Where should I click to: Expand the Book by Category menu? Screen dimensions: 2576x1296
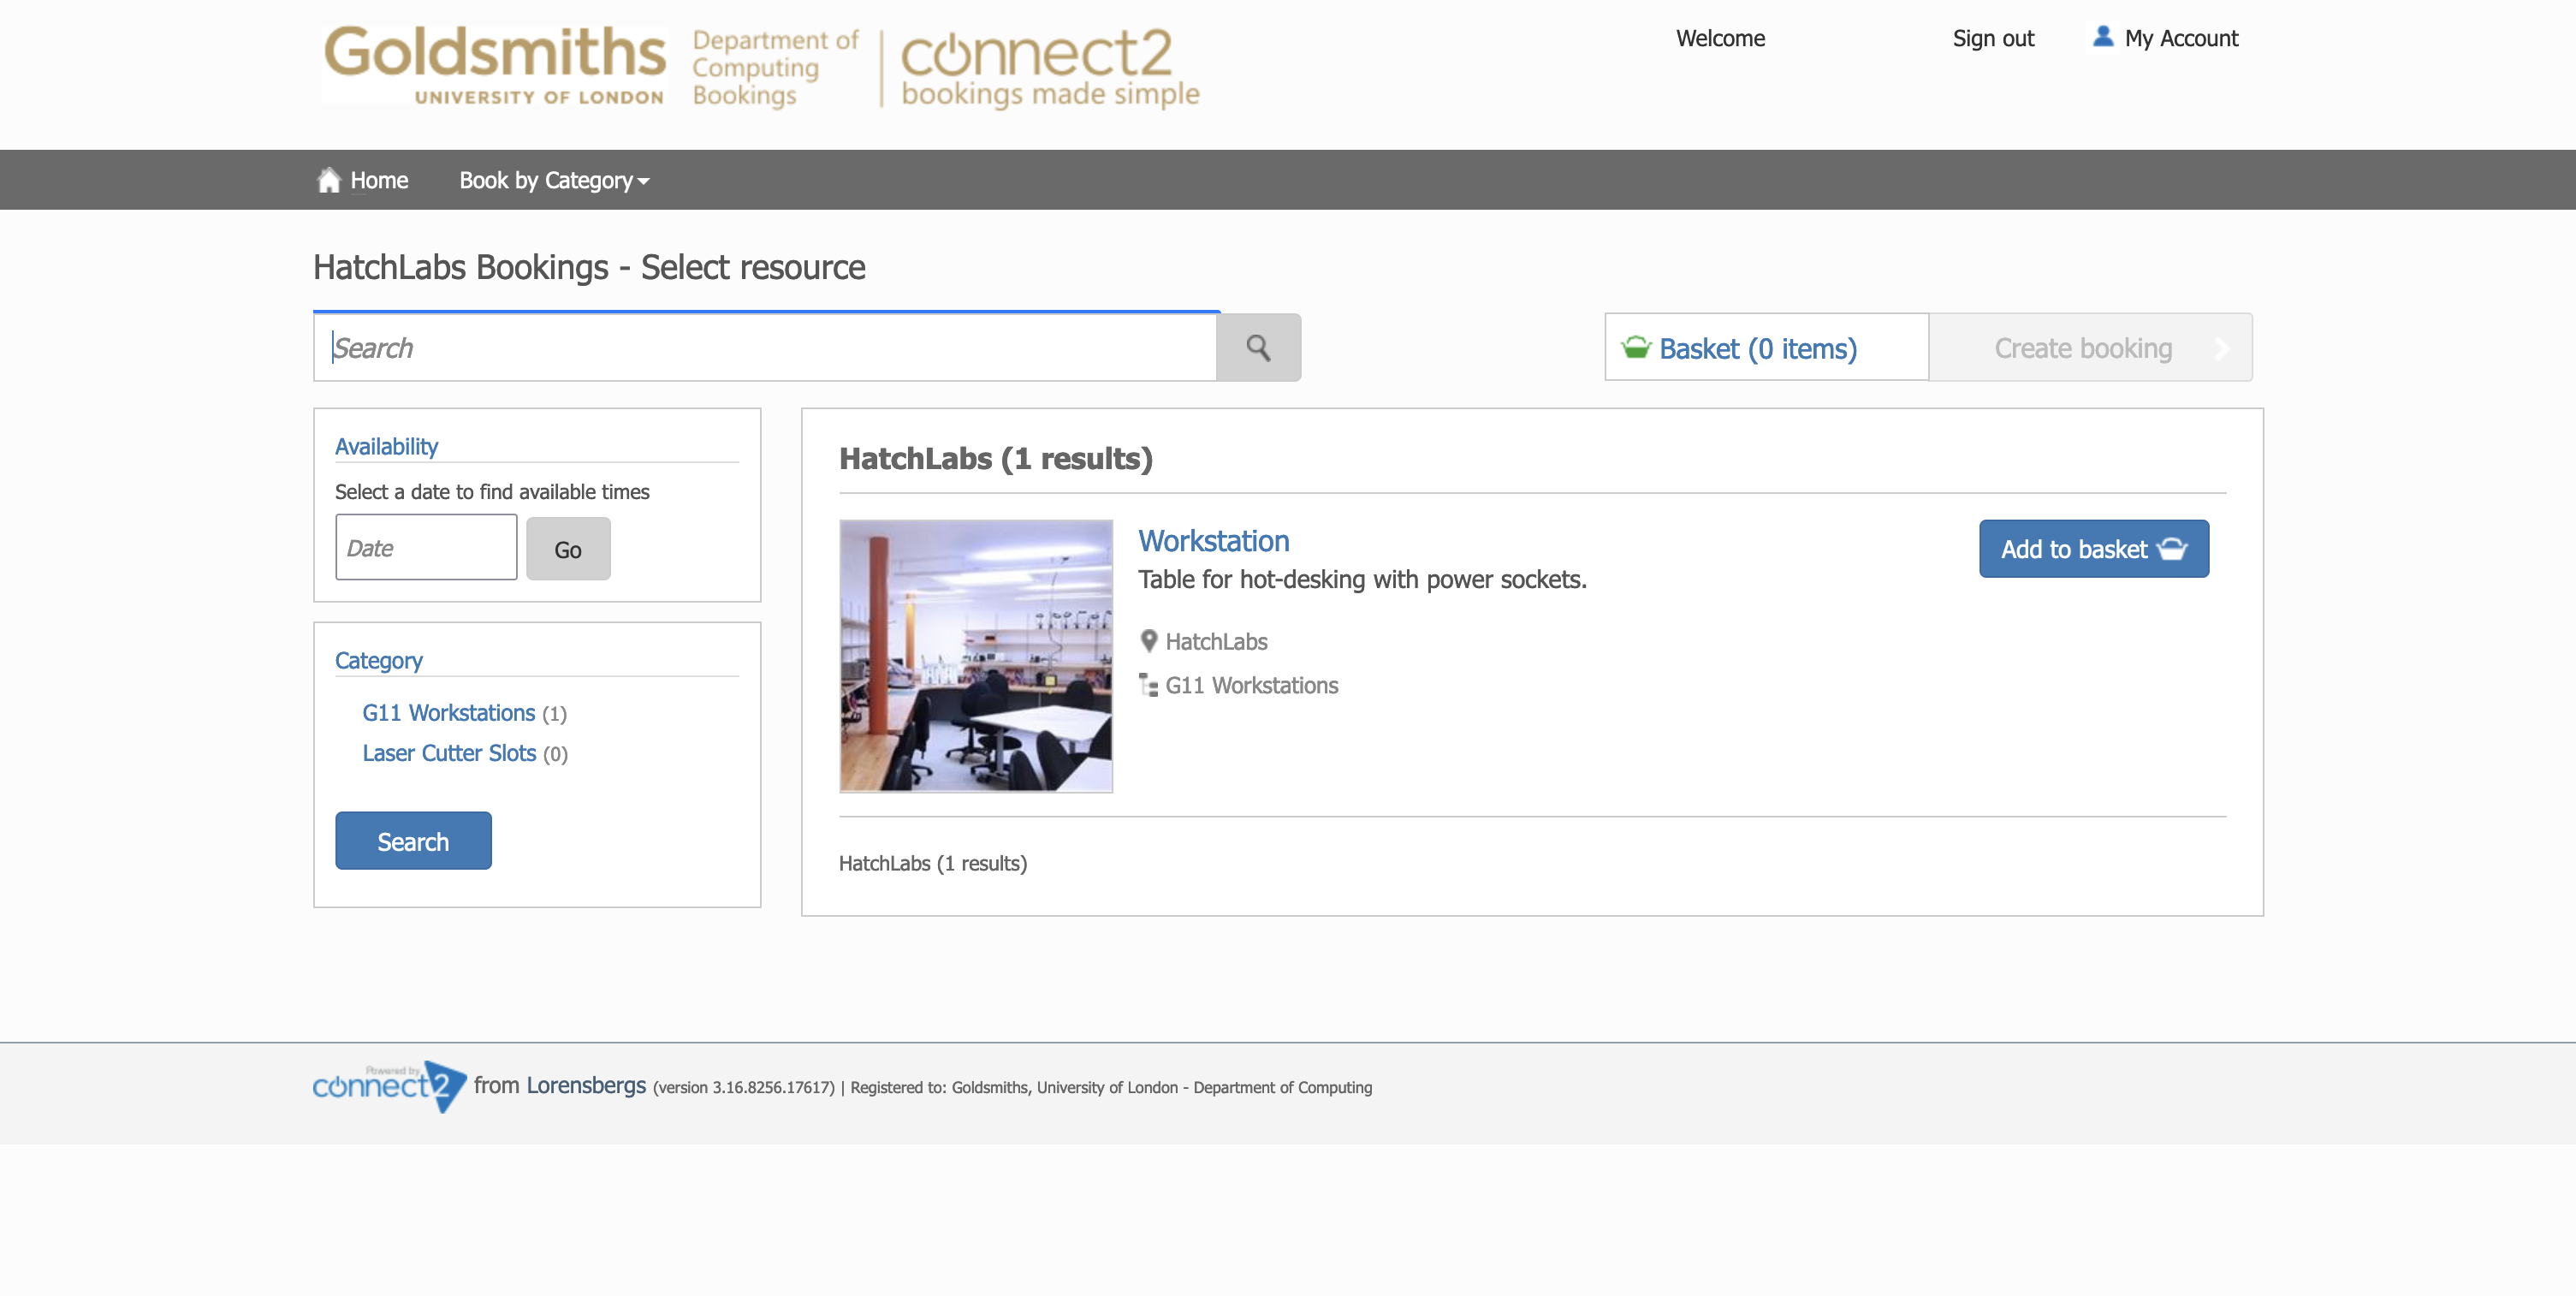[x=554, y=180]
